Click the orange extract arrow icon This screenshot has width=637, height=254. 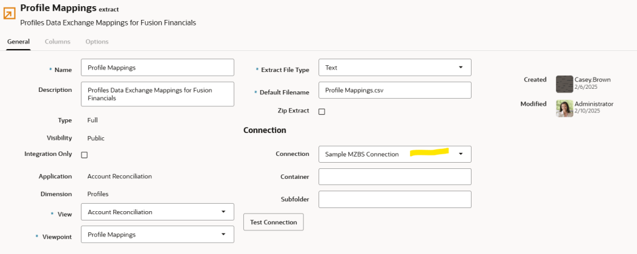click(10, 14)
